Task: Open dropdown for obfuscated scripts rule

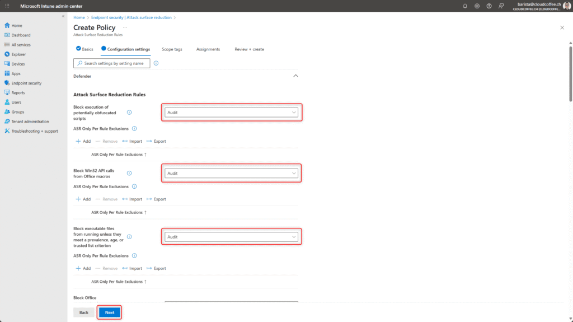Action: [232, 113]
